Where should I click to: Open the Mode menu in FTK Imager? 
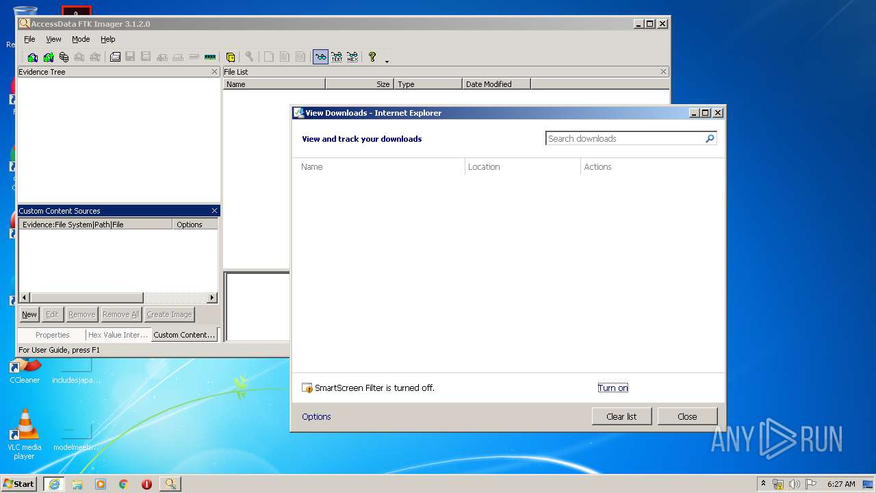point(81,39)
